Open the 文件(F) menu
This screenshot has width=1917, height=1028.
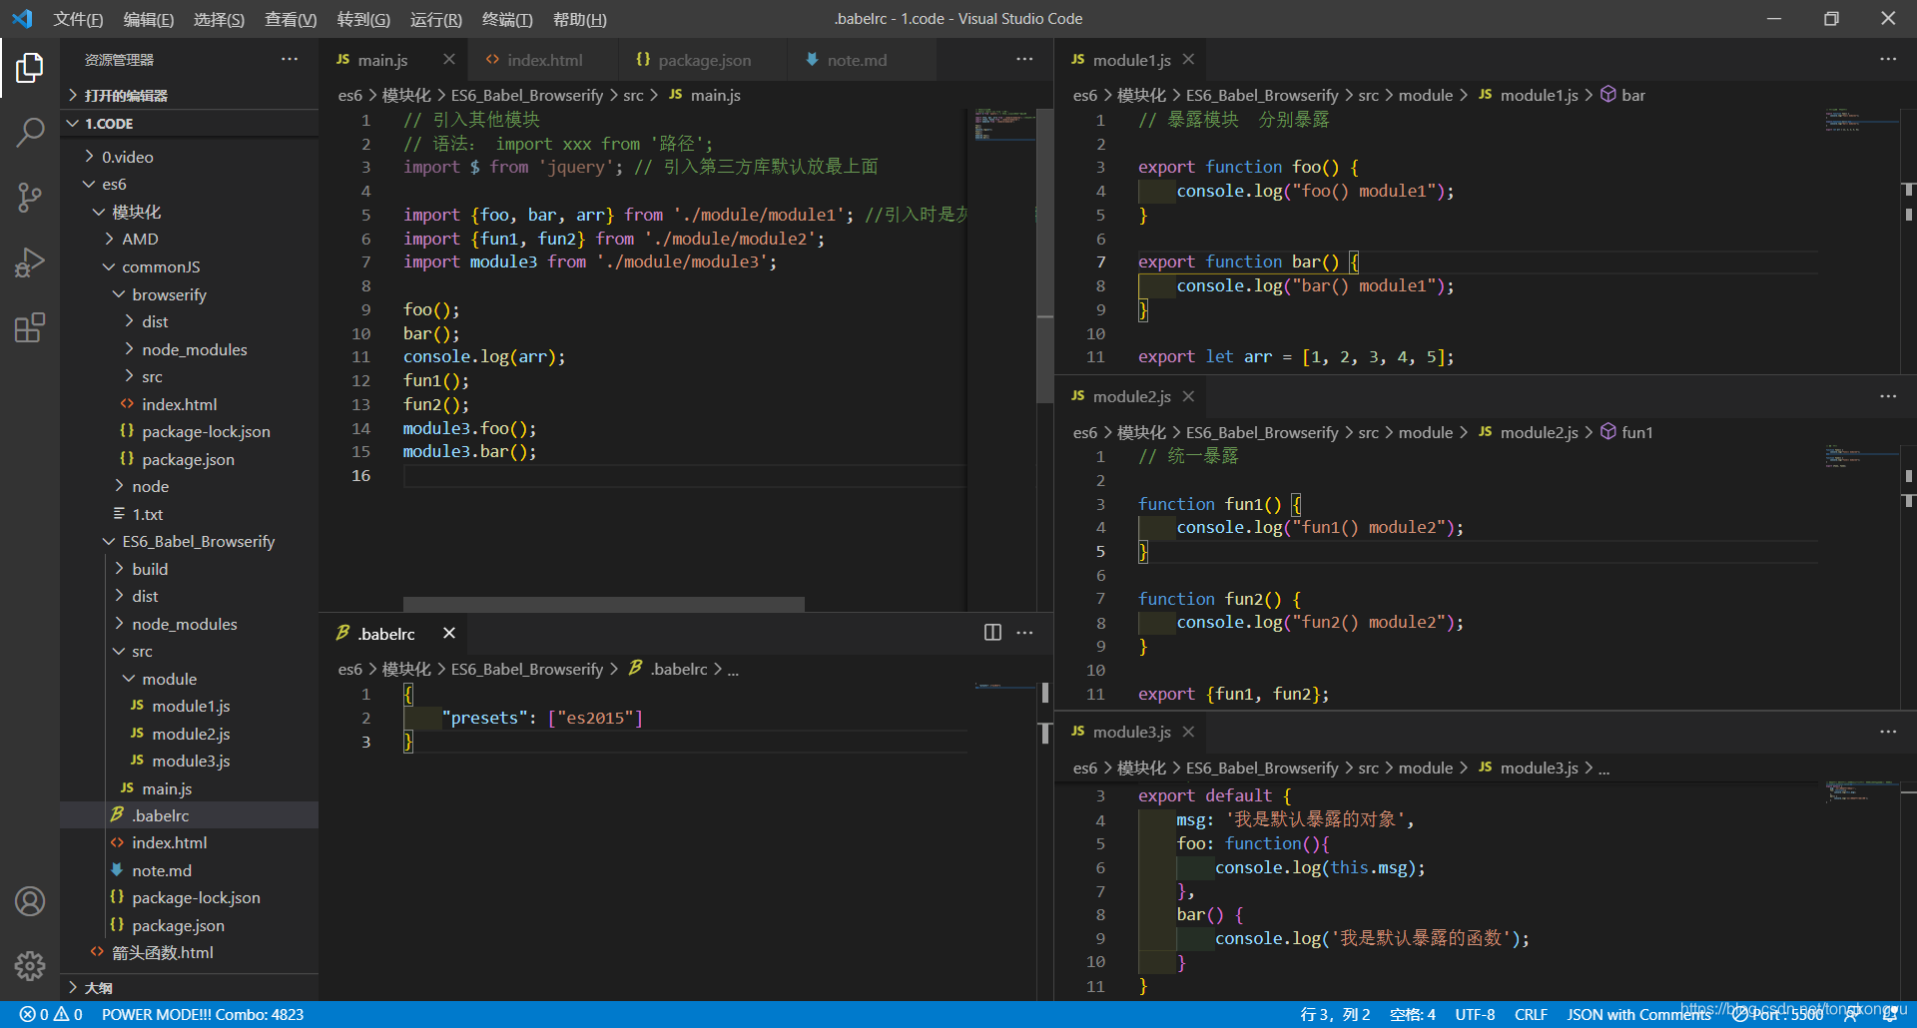click(78, 19)
